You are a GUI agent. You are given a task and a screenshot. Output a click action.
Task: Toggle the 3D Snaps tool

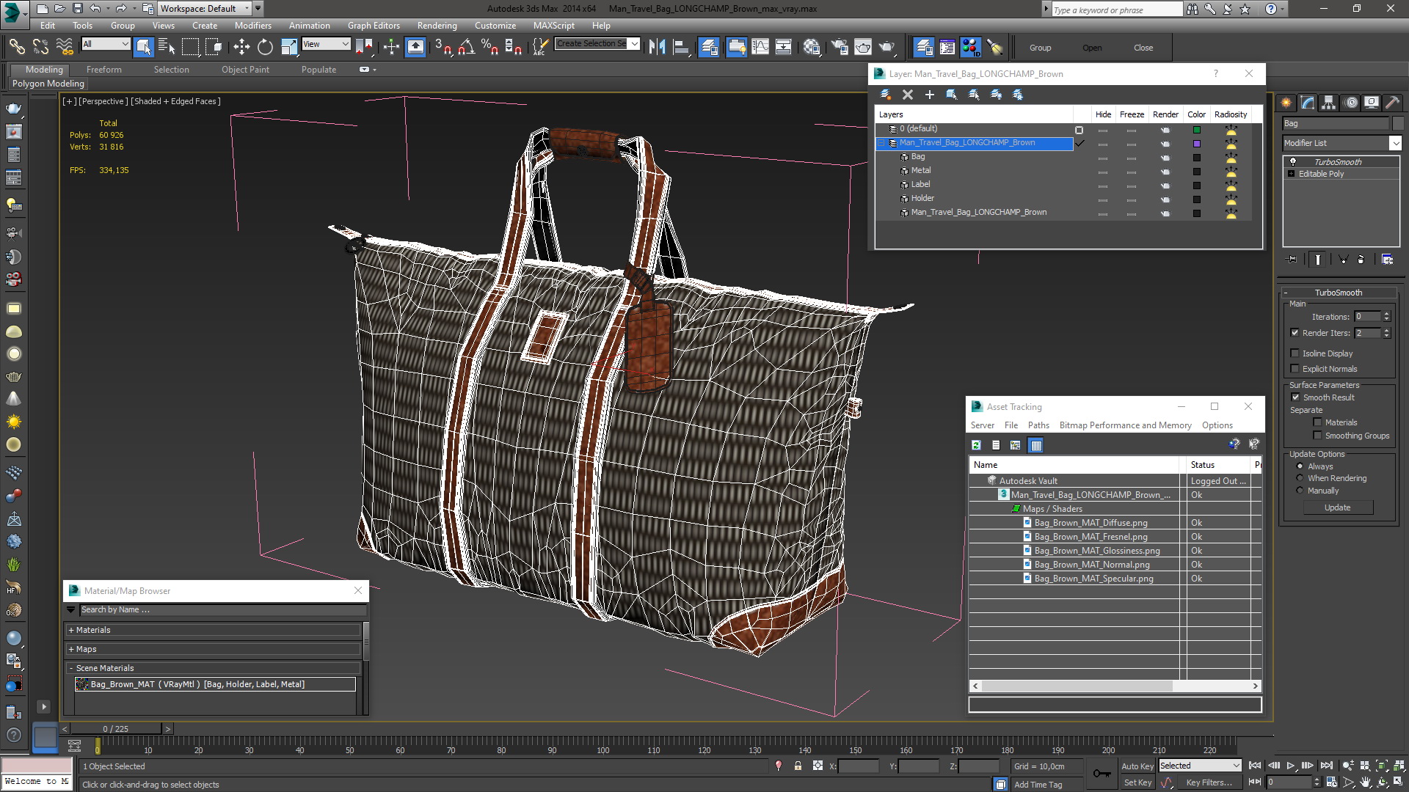click(443, 47)
